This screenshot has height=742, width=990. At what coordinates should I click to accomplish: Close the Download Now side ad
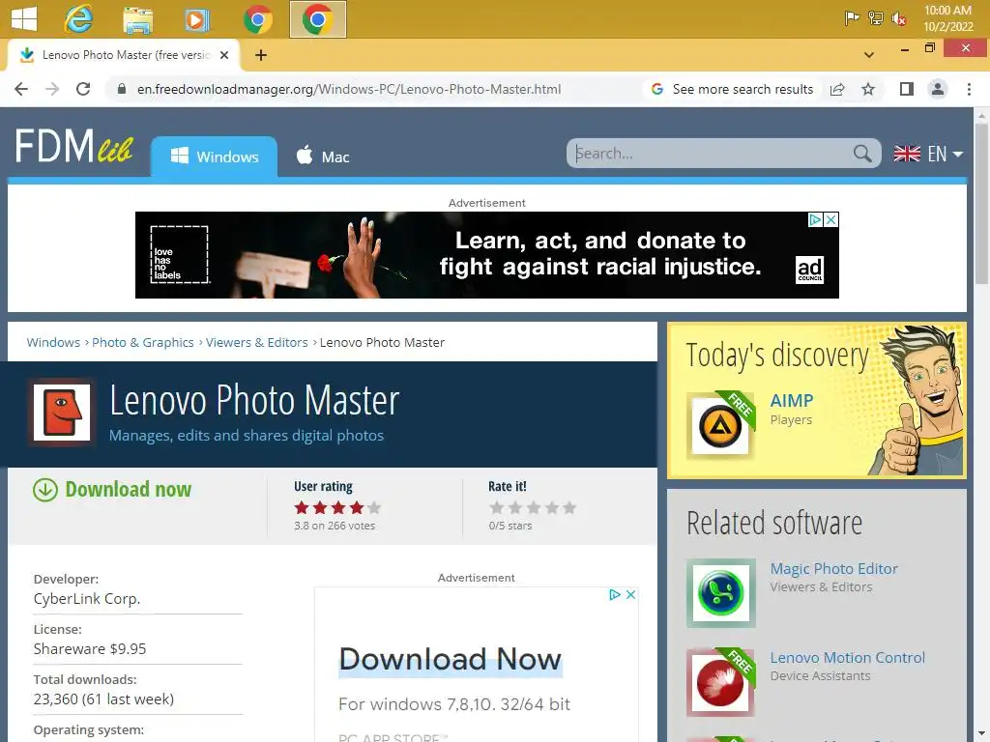[630, 594]
